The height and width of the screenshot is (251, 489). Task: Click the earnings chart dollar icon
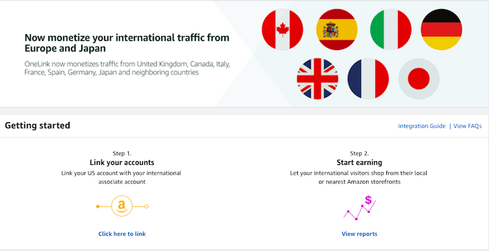(x=359, y=208)
